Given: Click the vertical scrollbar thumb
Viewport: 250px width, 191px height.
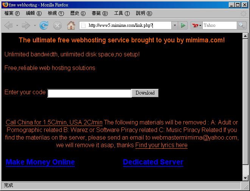Looking at the screenshot, I should tap(245, 102).
